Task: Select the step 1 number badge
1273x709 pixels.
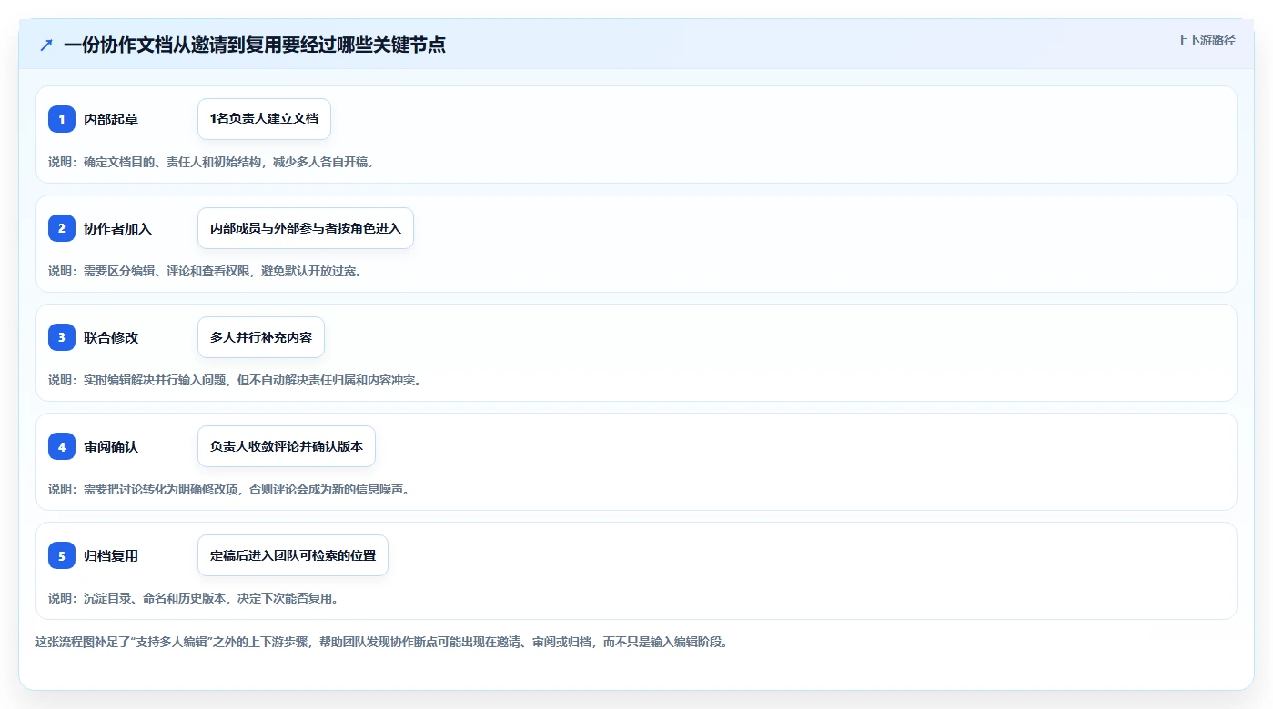Action: pyautogui.click(x=62, y=119)
